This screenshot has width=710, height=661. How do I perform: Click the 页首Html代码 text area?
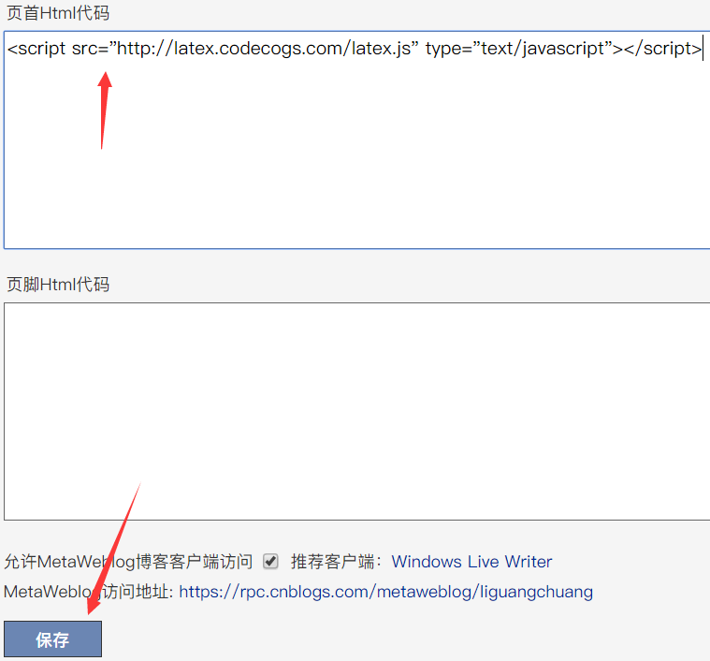(x=356, y=140)
